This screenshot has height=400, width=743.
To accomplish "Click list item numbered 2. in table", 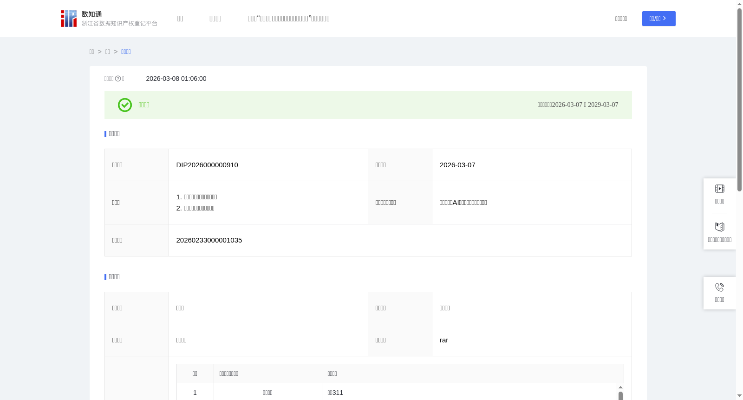I will [195, 208].
